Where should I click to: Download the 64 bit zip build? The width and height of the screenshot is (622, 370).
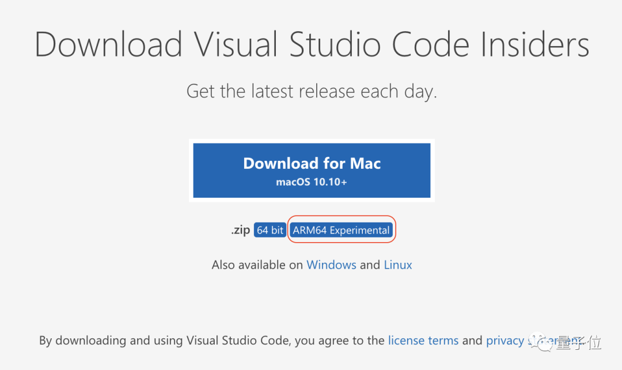[270, 230]
